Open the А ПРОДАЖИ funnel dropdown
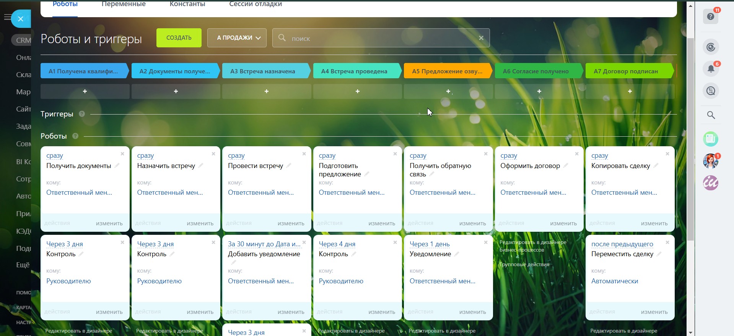The height and width of the screenshot is (336, 734). (237, 38)
